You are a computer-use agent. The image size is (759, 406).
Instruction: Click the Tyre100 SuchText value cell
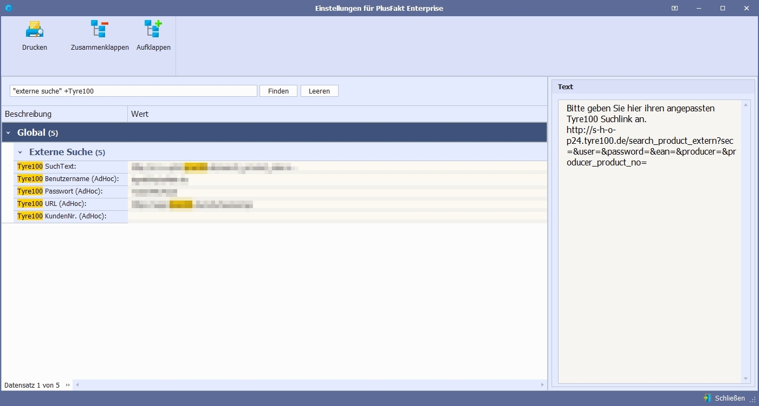(x=337, y=167)
